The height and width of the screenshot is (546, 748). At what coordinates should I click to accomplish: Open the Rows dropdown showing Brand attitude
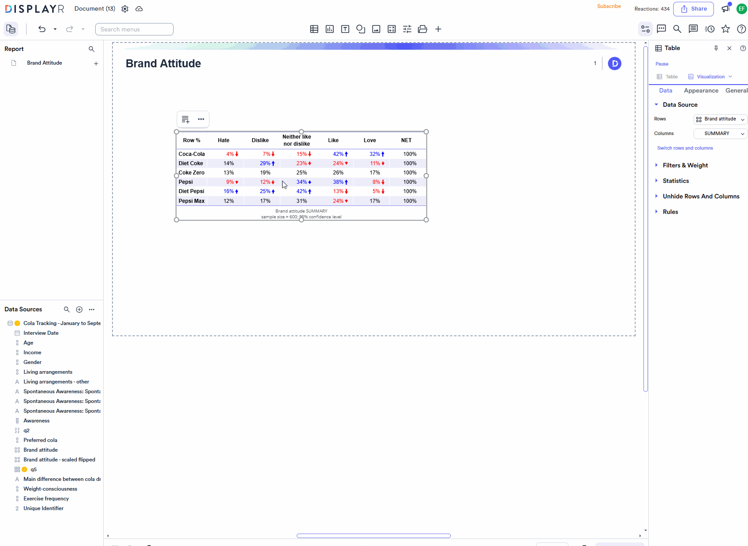point(720,119)
